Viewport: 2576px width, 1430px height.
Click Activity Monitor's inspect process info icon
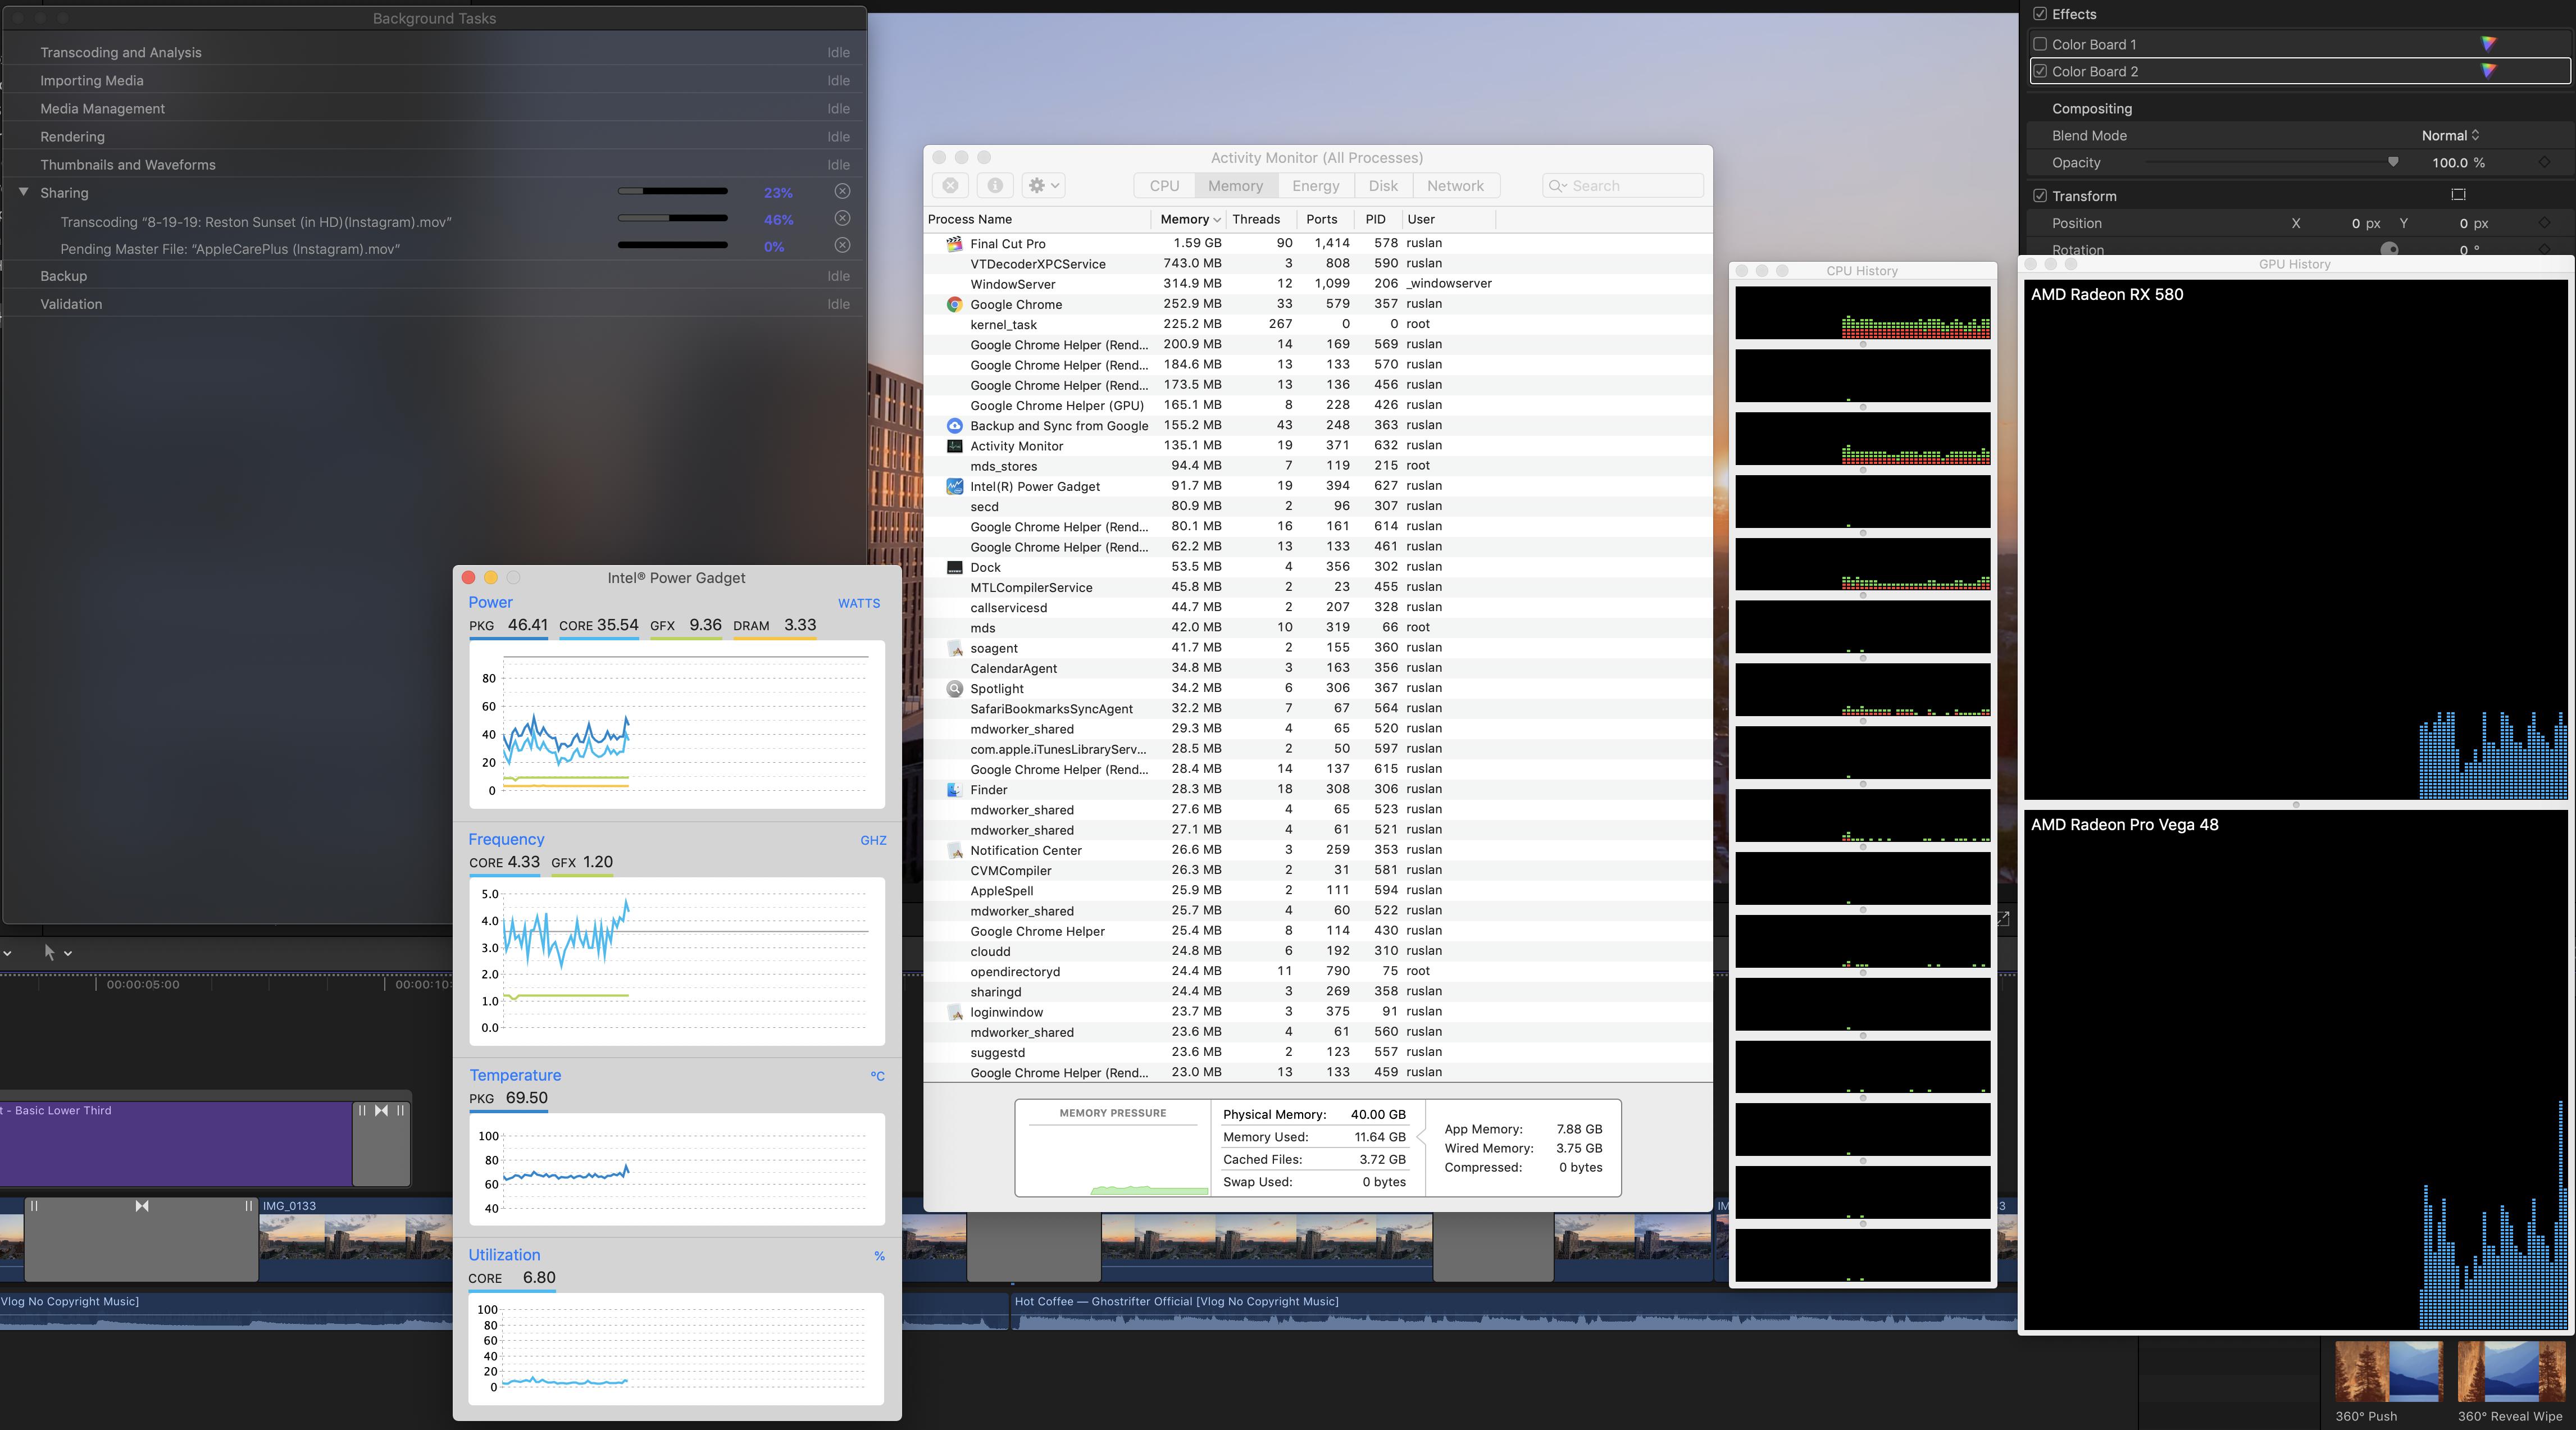coord(994,185)
